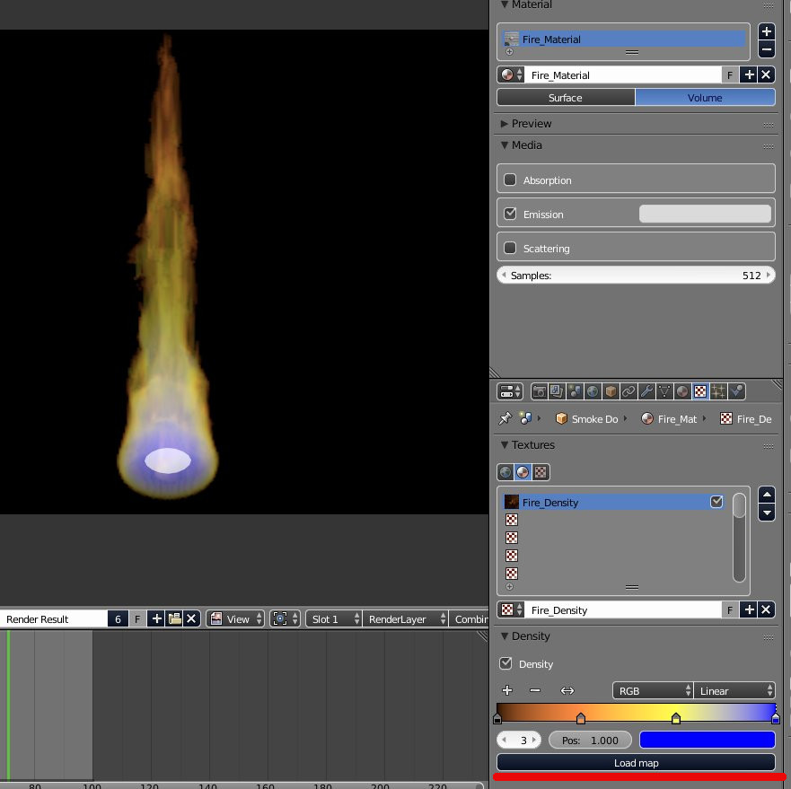
Task: Open the View menu in image editor
Action: click(237, 618)
